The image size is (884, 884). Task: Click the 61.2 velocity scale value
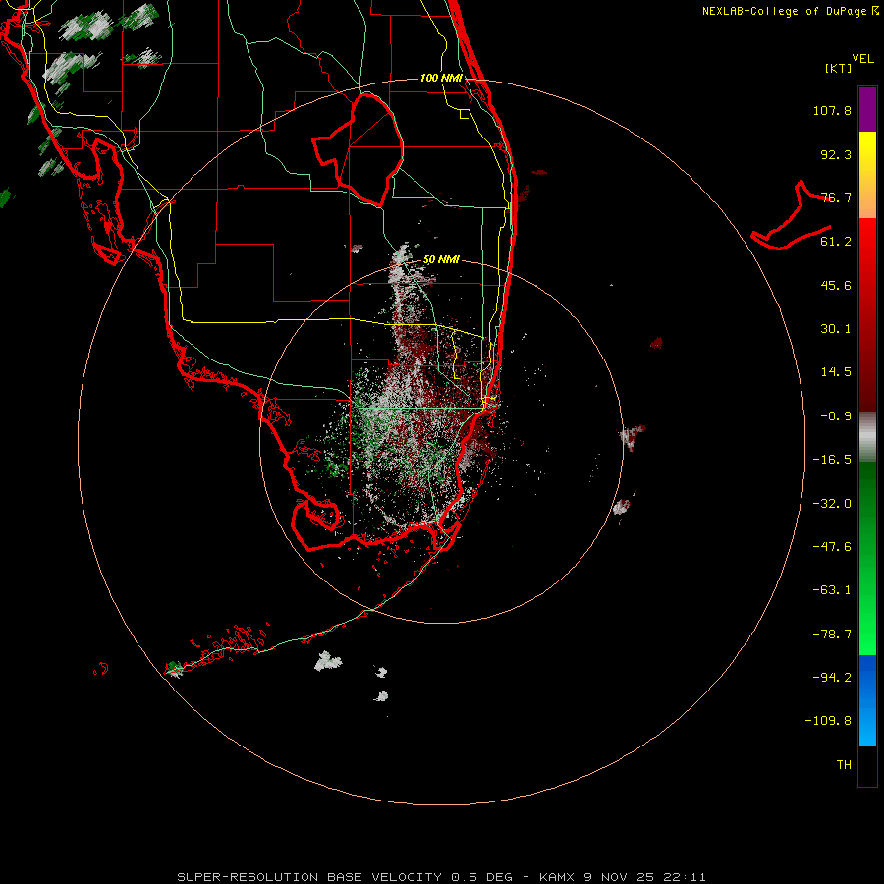[836, 242]
